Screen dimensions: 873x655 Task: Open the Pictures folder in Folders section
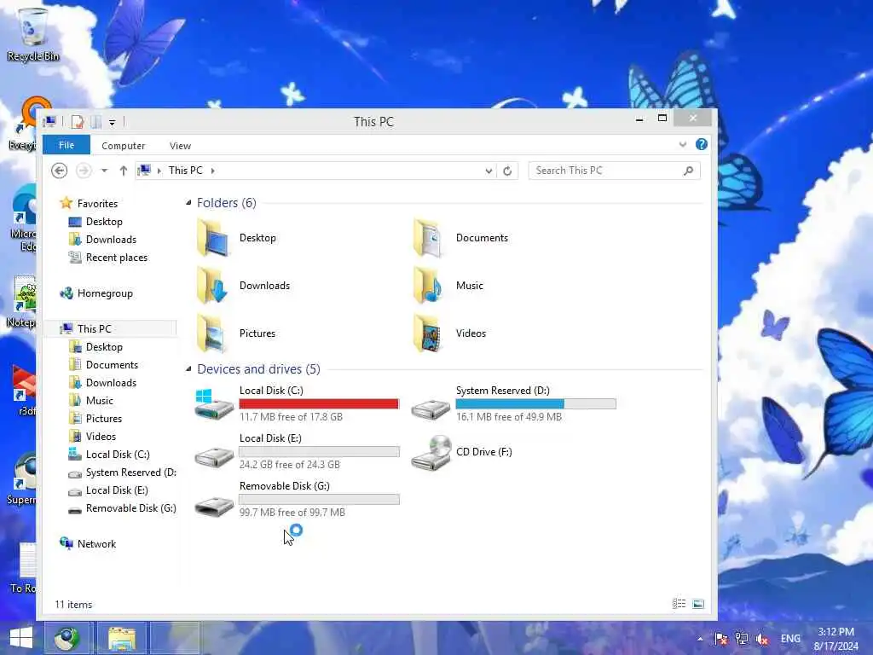[x=212, y=333]
